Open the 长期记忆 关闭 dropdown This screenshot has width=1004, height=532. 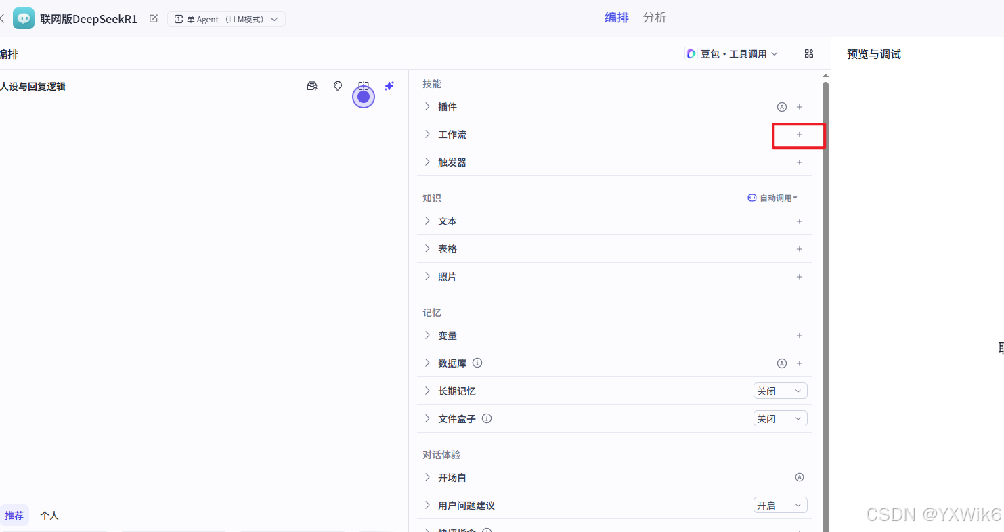pyautogui.click(x=781, y=391)
